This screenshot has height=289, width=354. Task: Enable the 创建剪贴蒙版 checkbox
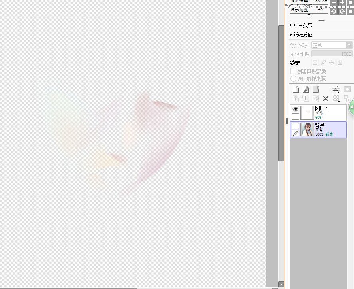pos(293,71)
